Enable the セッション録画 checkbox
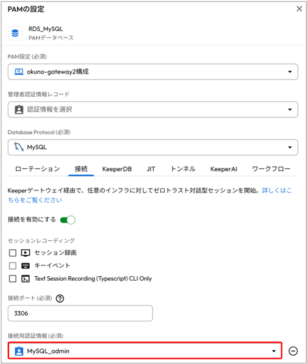 12,253
